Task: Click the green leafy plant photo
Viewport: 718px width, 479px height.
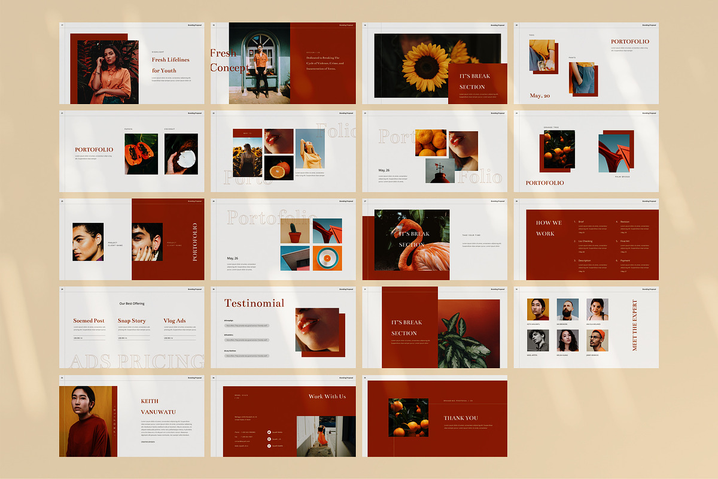Action: (x=468, y=334)
